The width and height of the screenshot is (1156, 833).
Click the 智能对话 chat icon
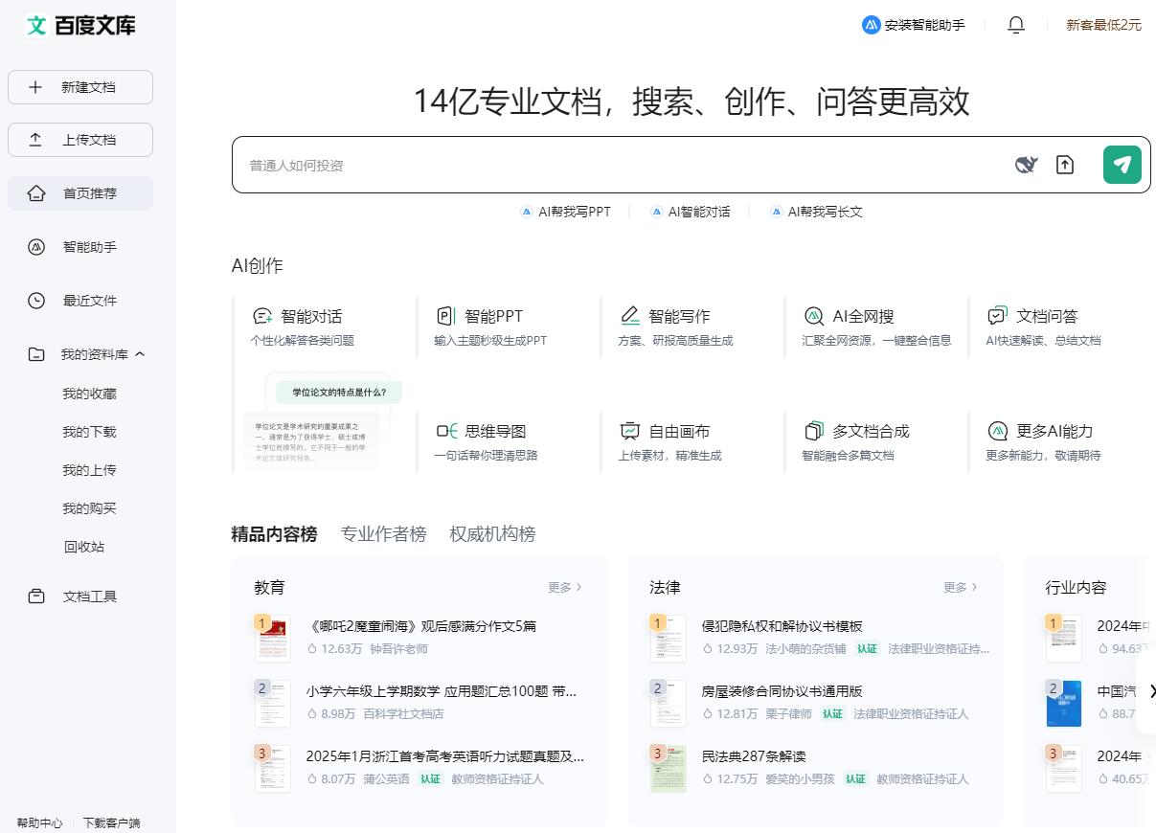pos(262,316)
